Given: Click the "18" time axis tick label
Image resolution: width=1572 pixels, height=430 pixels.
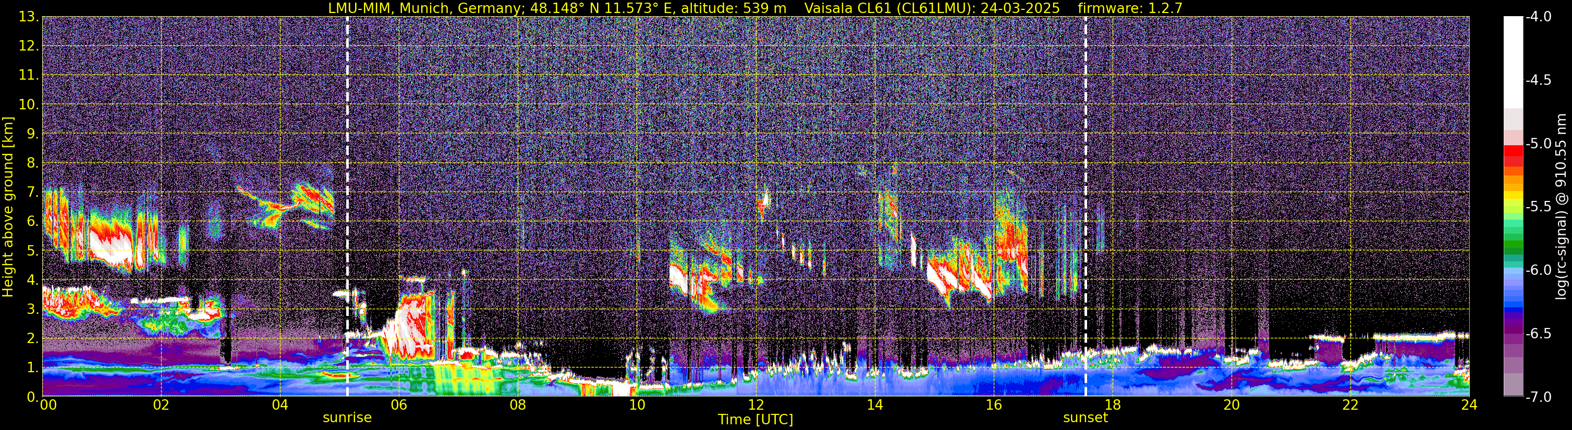Looking at the screenshot, I should point(1113,406).
